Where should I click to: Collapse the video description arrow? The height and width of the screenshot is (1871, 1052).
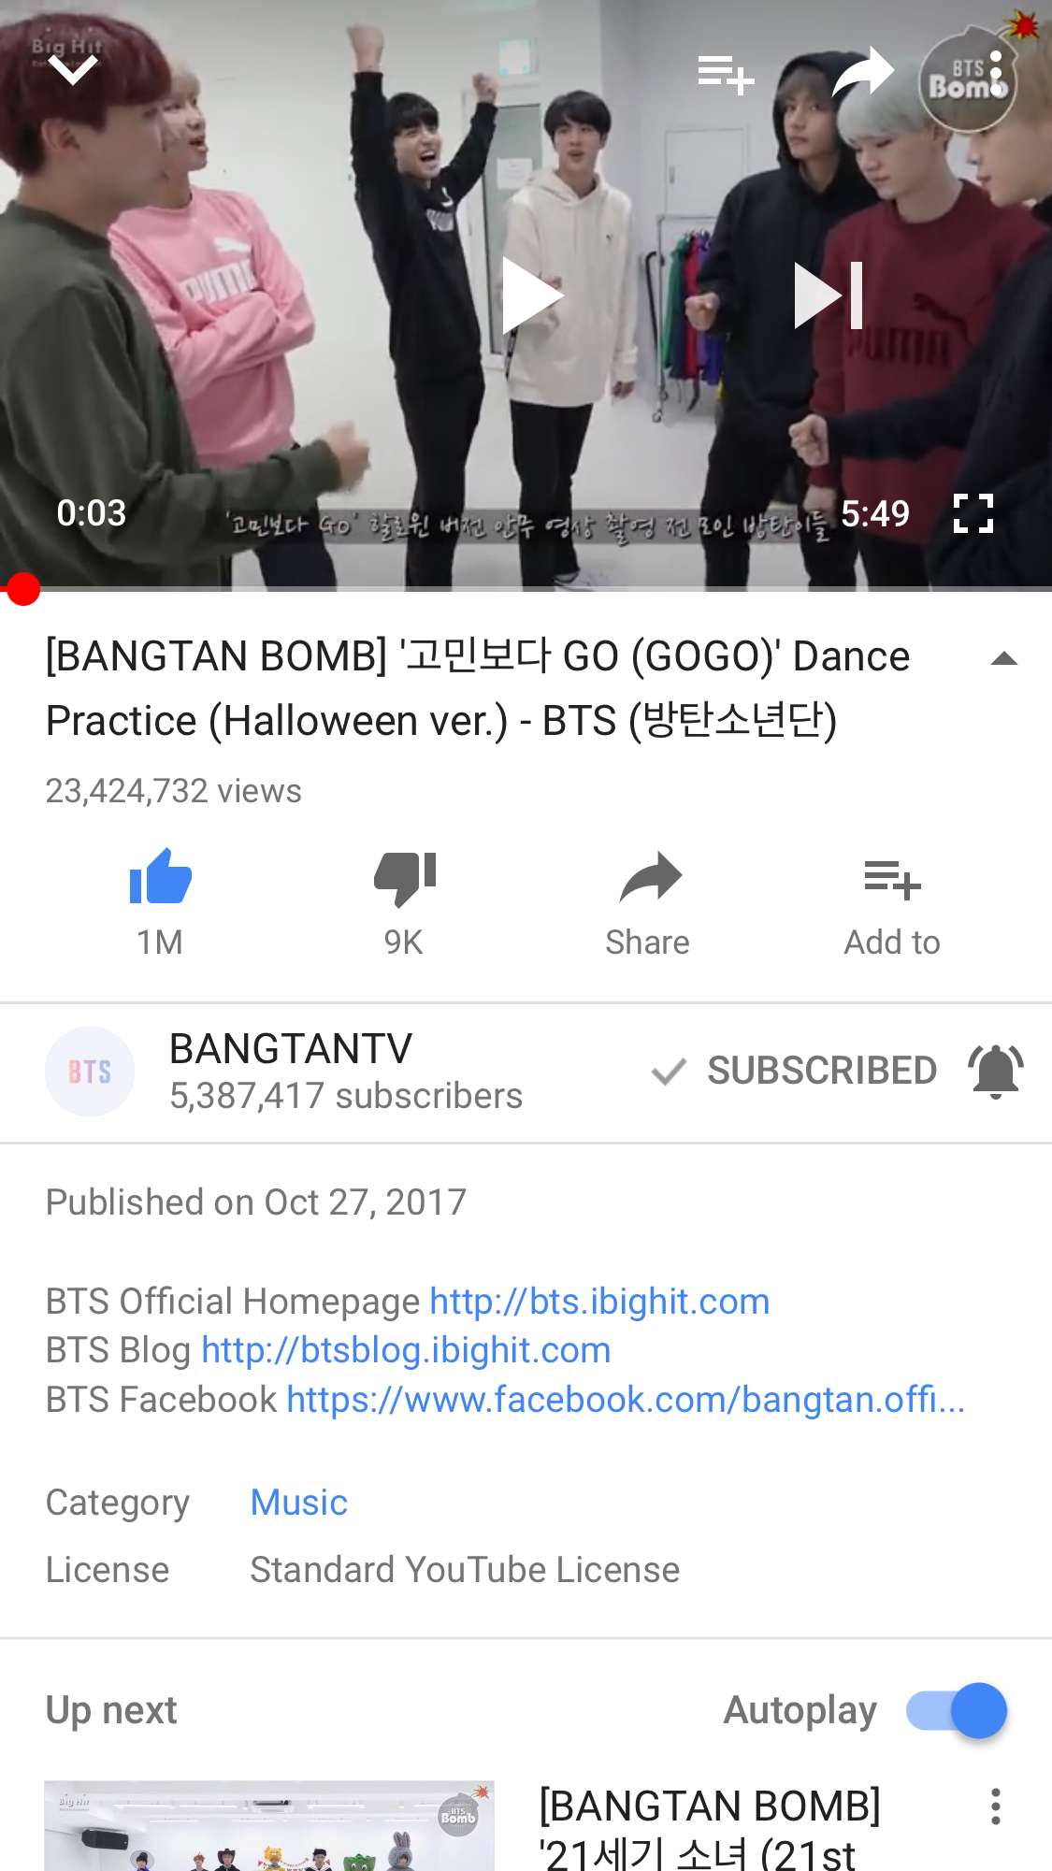pyautogui.click(x=1004, y=659)
